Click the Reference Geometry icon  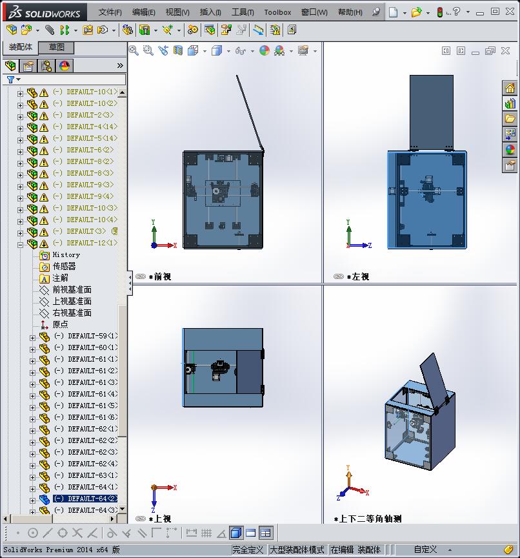click(167, 30)
